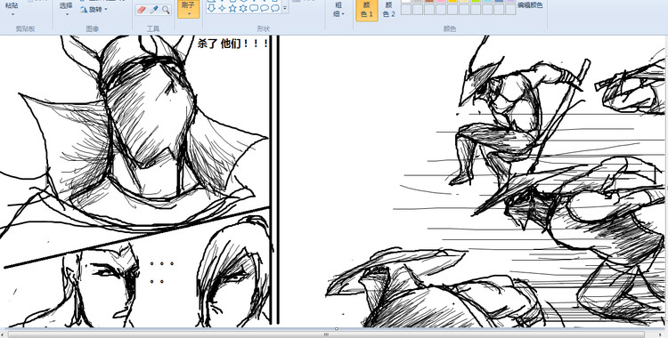Pick the down arrow shape

pyautogui.click(x=211, y=8)
